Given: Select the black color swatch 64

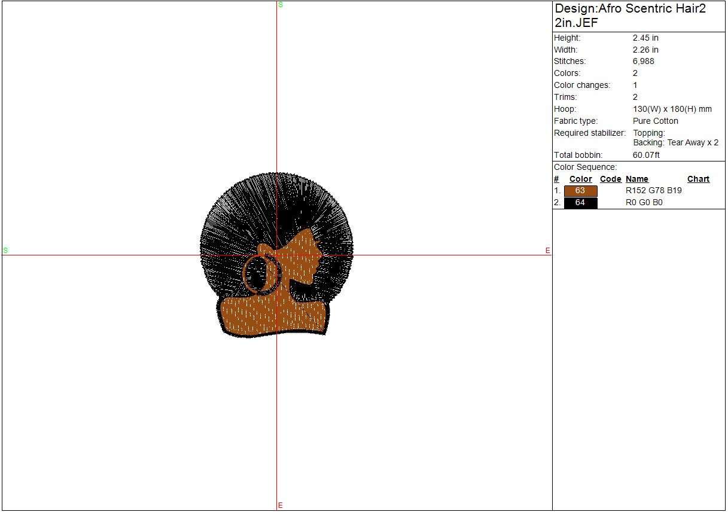Looking at the screenshot, I should [580, 203].
